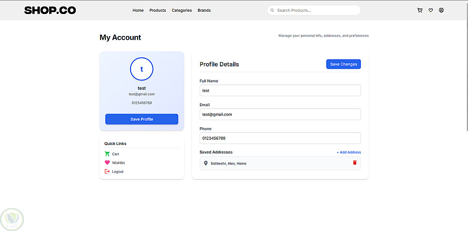This screenshot has height=231, width=468.
Task: Delete the Sidibeshr saved address
Action: coord(355,163)
